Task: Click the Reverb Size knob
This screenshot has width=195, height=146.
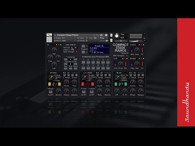Action: (x=137, y=64)
